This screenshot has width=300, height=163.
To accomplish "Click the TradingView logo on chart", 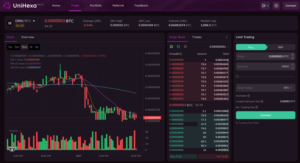I will coord(12,149).
